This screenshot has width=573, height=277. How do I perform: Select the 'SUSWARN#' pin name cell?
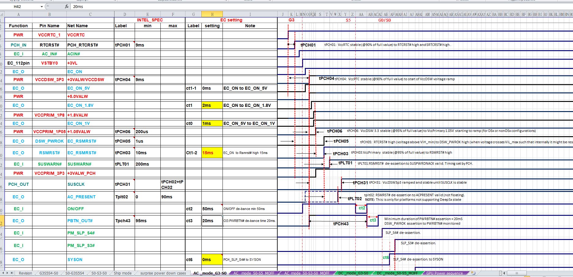click(x=49, y=164)
